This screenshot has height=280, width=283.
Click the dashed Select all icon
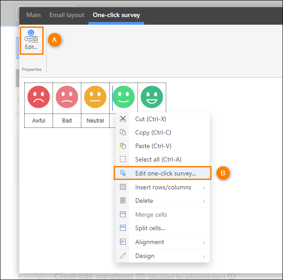(123, 159)
